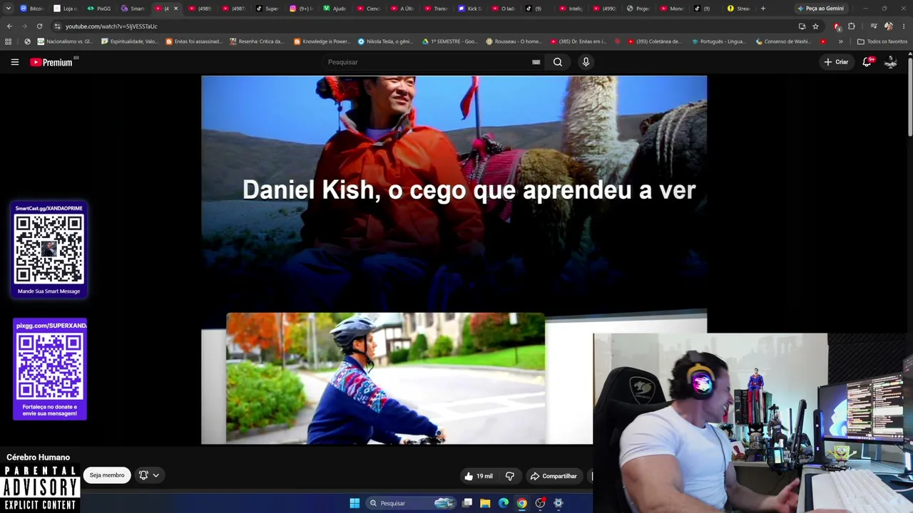Open Todos os favoritos bookmarks folder
913x513 pixels.
882,41
